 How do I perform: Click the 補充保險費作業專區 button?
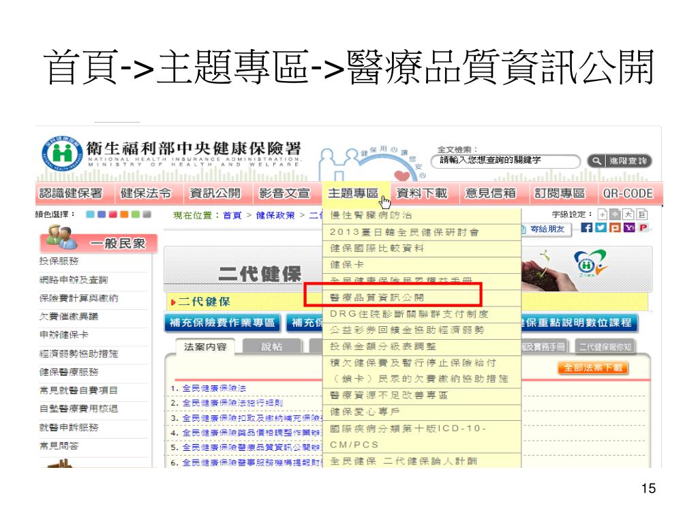point(223,323)
